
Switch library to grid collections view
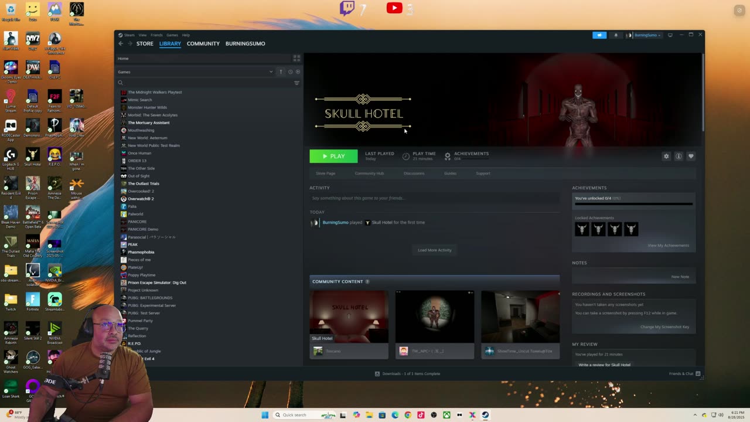tap(296, 59)
